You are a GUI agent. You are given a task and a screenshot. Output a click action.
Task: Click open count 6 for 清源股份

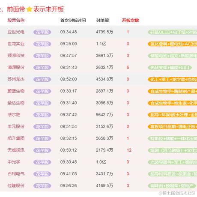(128, 67)
